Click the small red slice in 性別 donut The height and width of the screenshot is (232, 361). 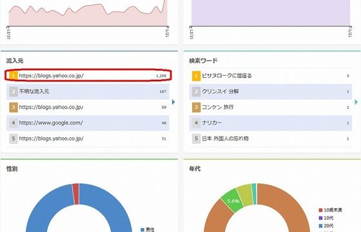[x=75, y=194]
